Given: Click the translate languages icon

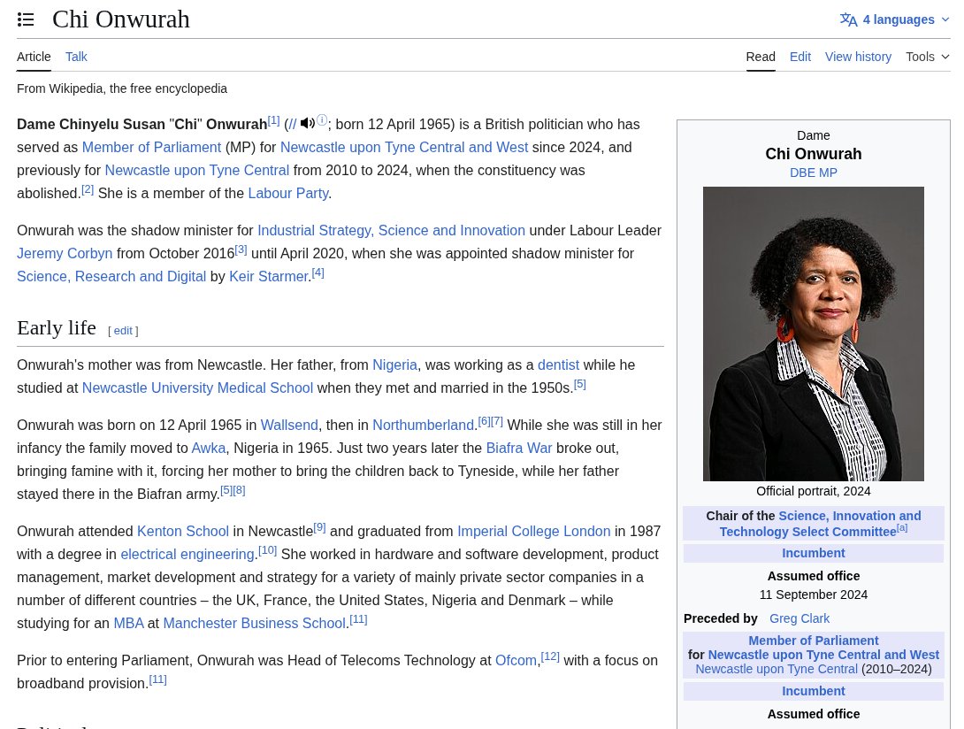Looking at the screenshot, I should coord(848,19).
